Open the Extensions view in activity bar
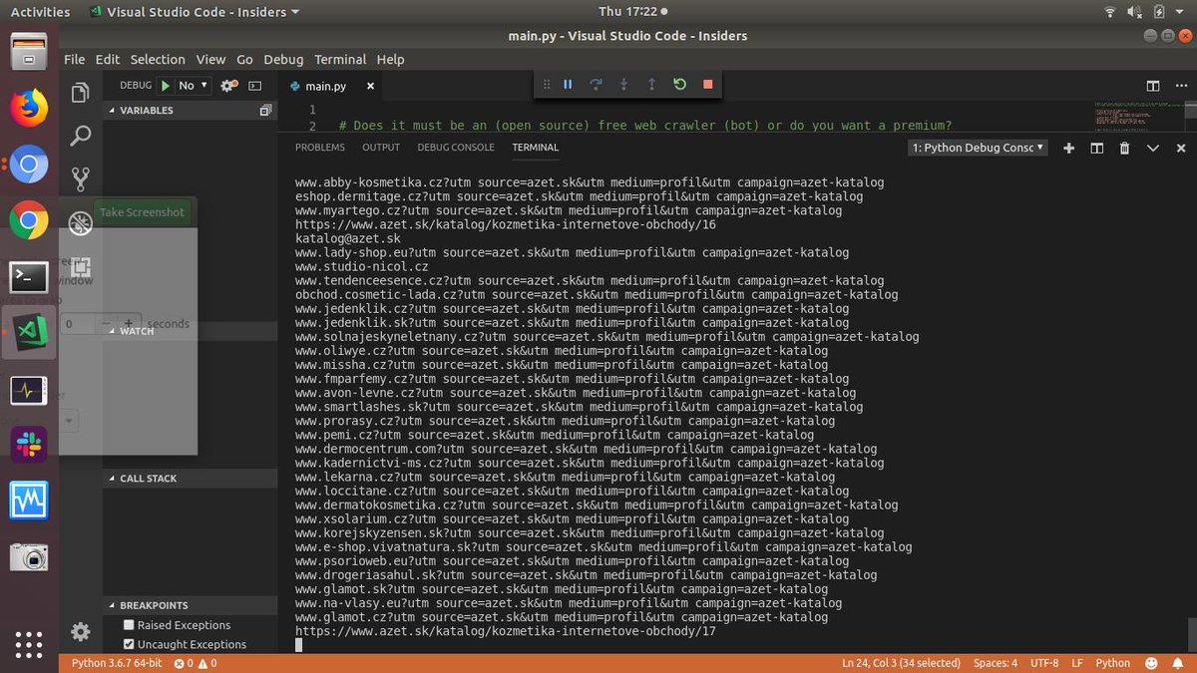Screen dimensions: 1197x673 click(81, 266)
